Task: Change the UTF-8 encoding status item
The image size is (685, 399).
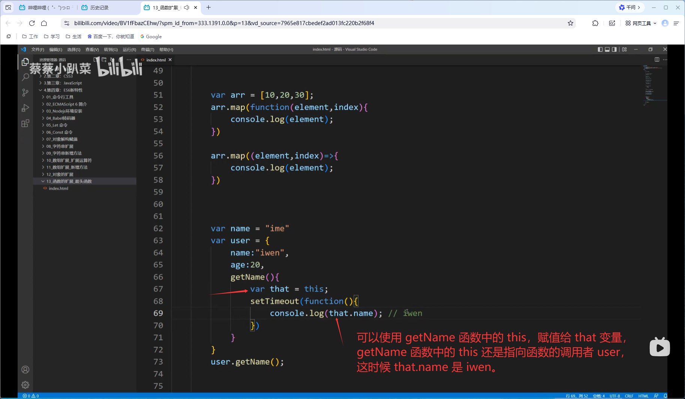Action: pyautogui.click(x=615, y=396)
